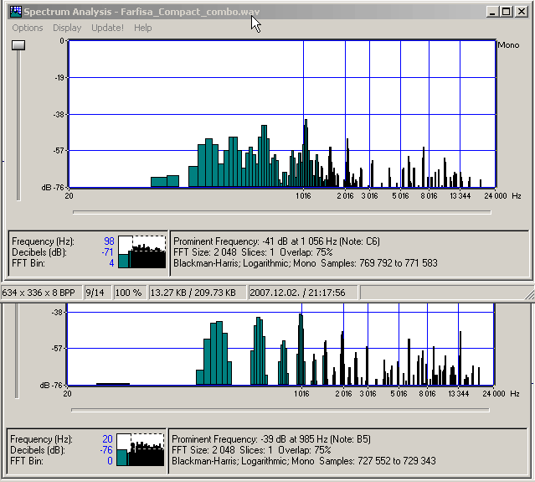The width and height of the screenshot is (535, 482).
Task: Click the tallest peak near 1 016 Hz in lower graph
Action: [301, 349]
